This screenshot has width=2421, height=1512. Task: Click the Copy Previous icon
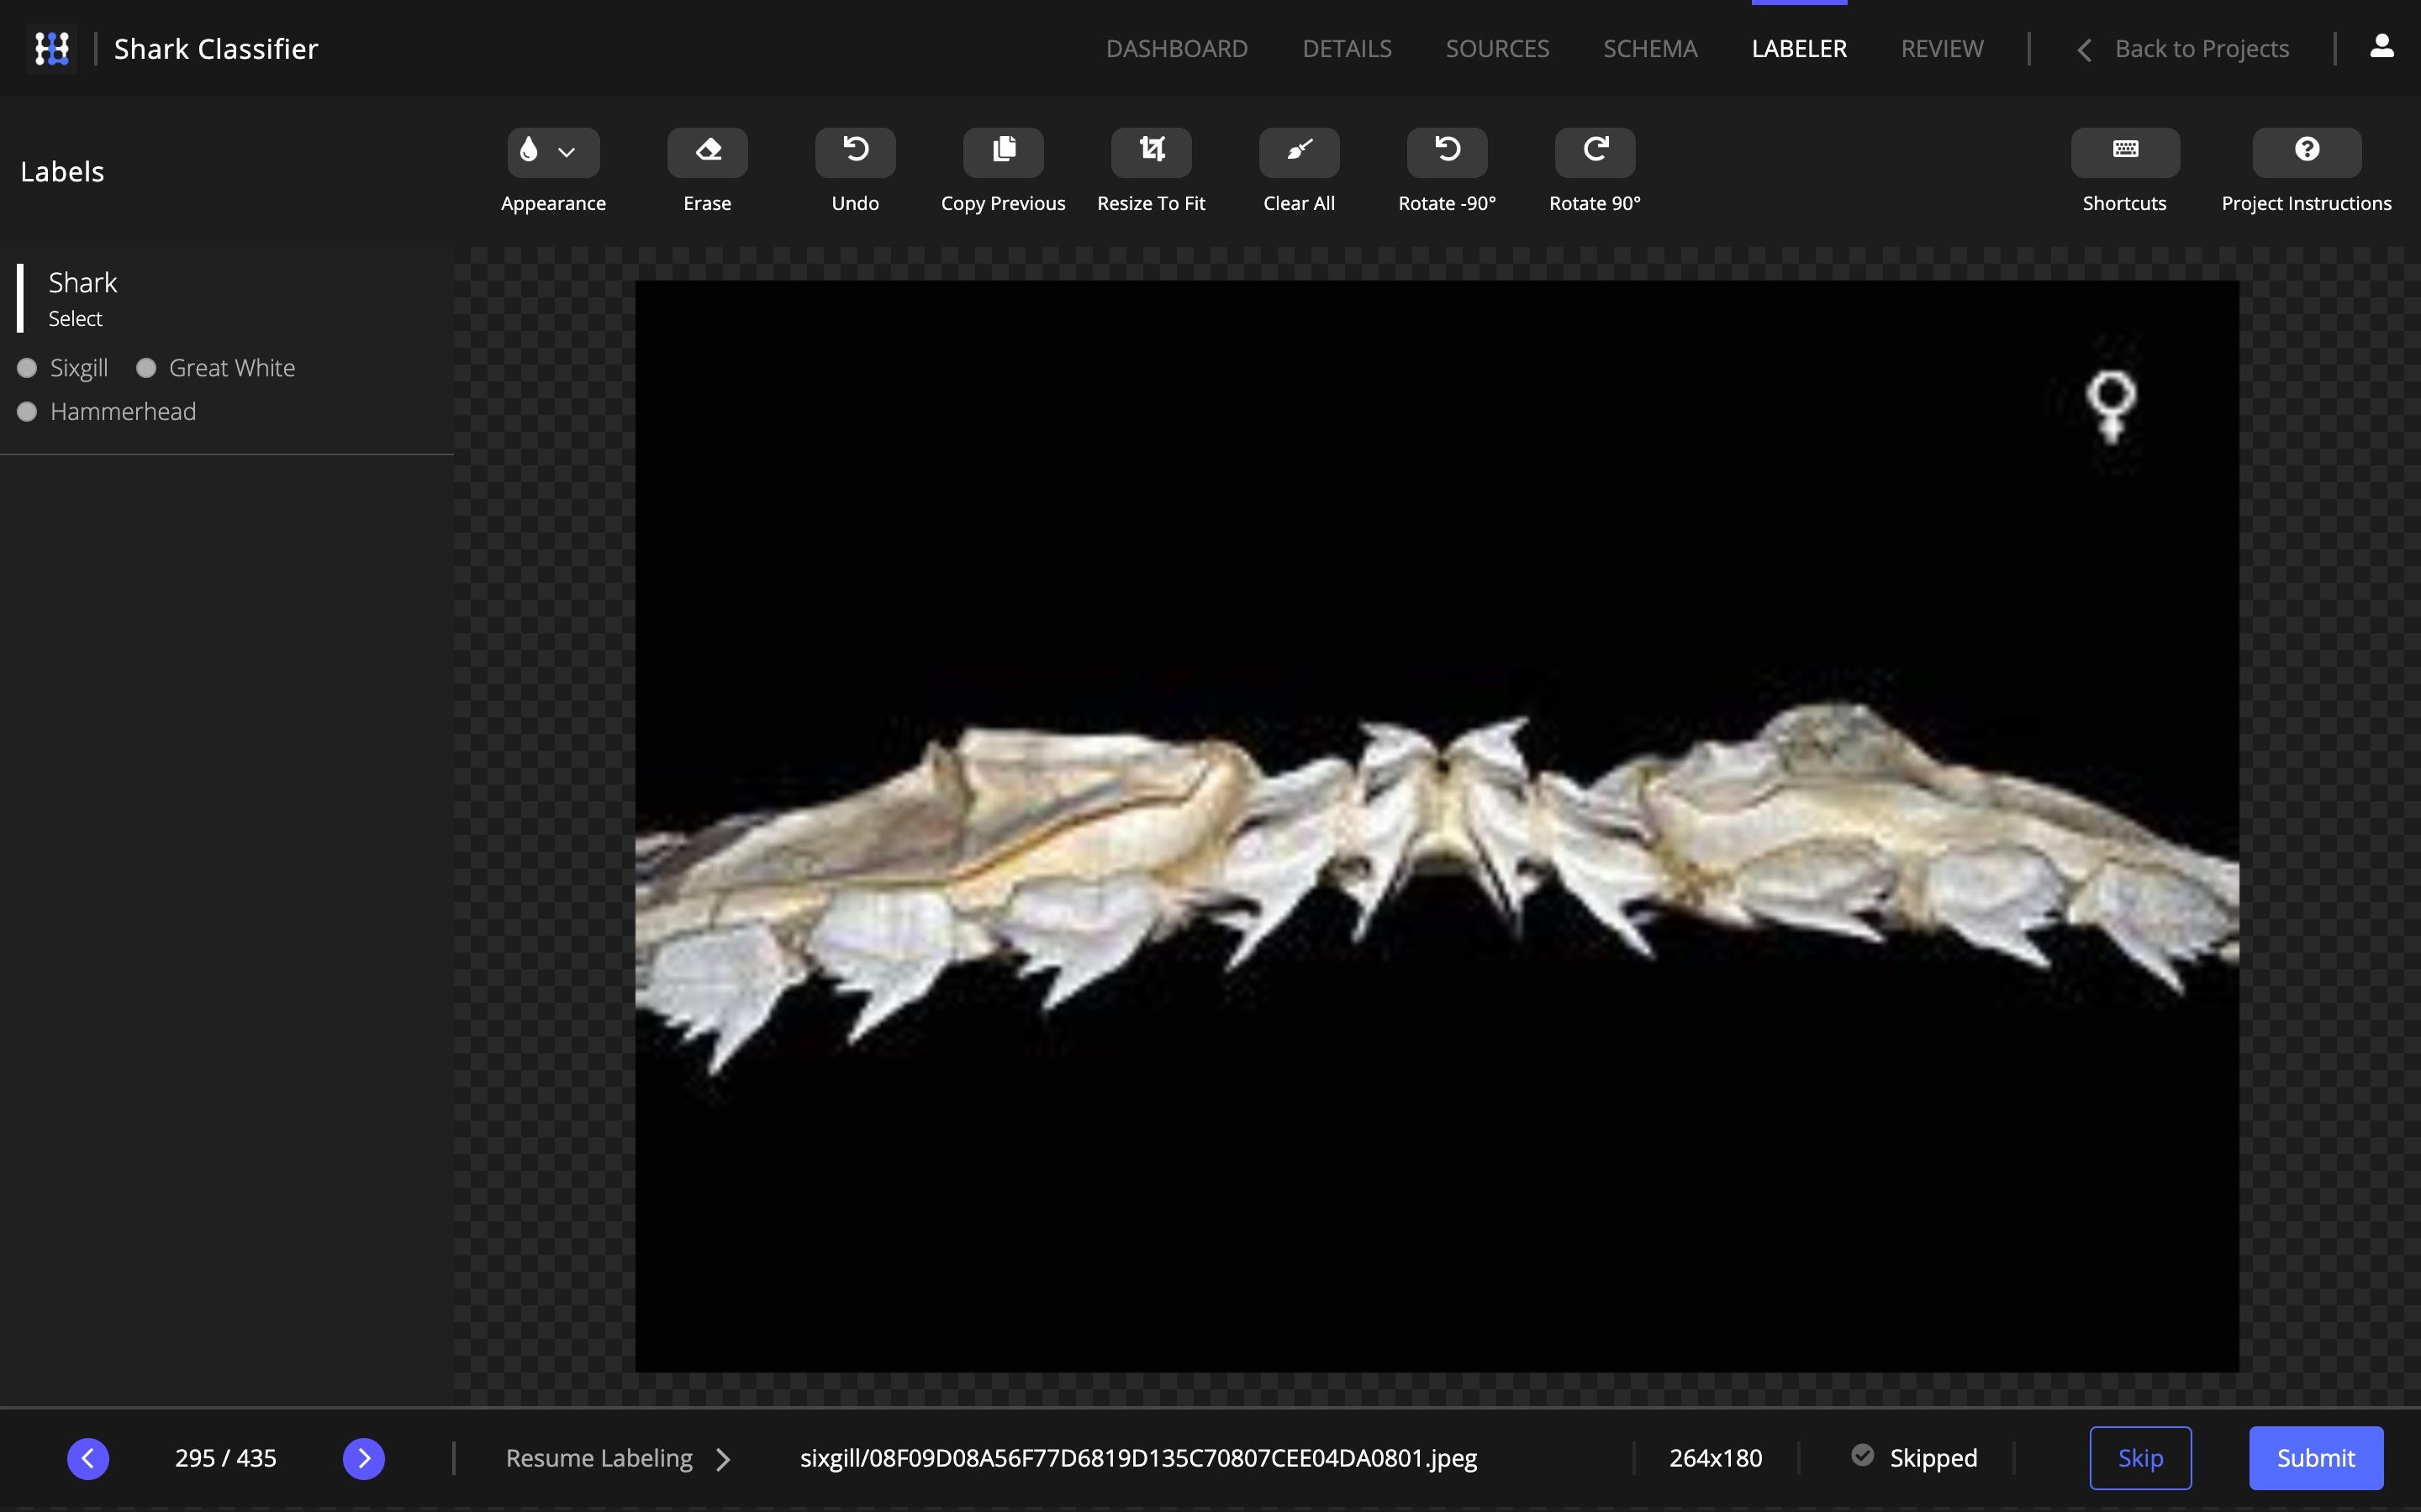click(1004, 152)
